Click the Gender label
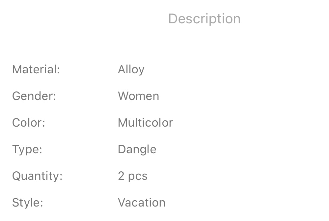Screen dimensions: 329x221 pyautogui.click(x=34, y=96)
